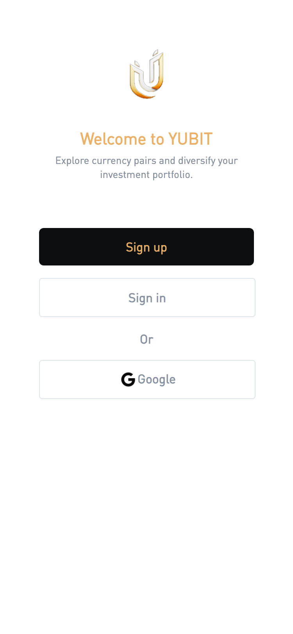Log in to existing account via Sign in
This screenshot has width=293, height=634.
[x=147, y=297]
